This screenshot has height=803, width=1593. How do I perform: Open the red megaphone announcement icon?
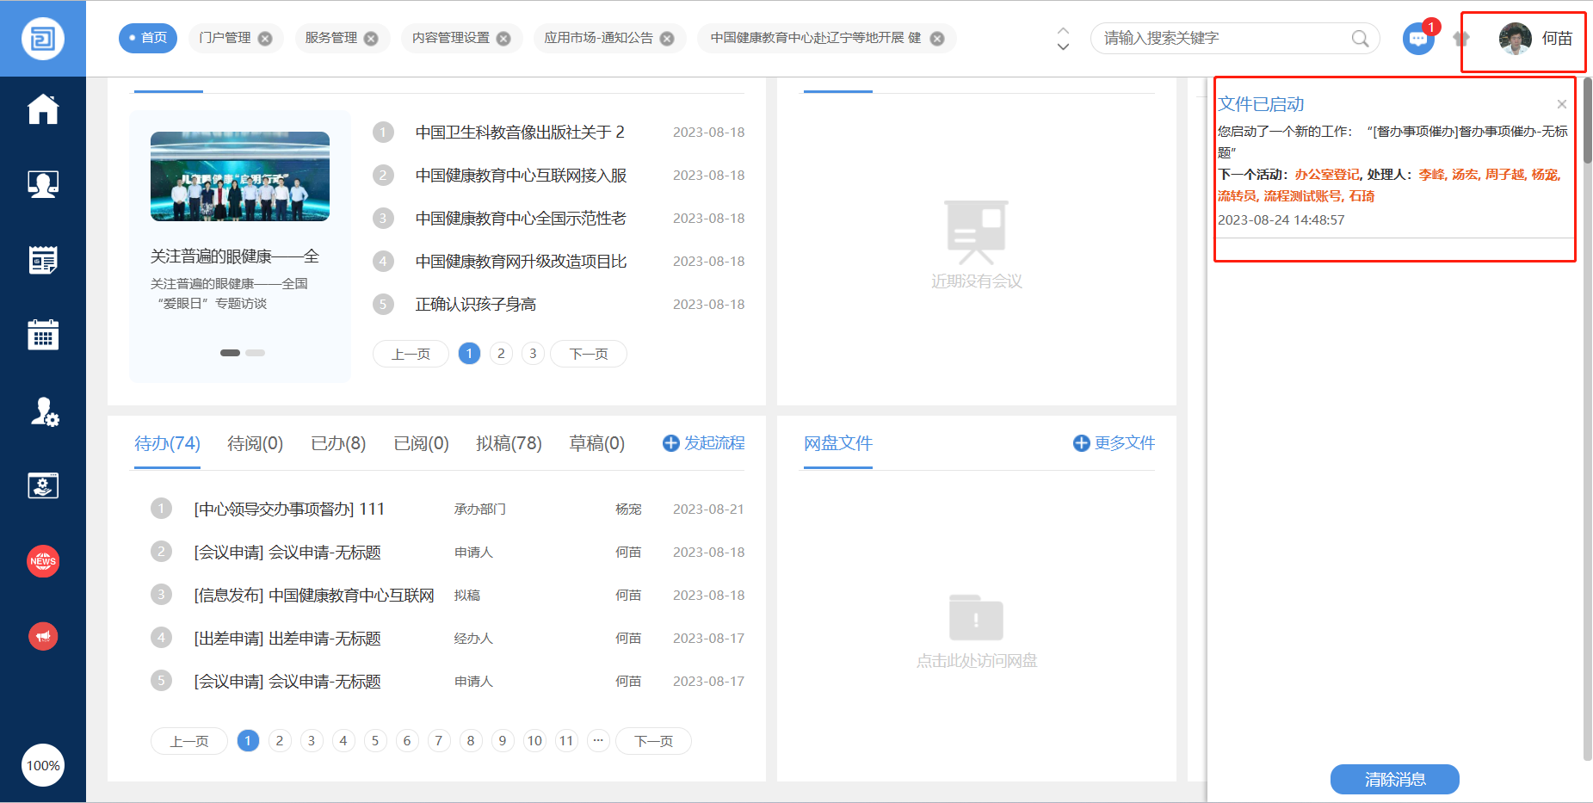(43, 636)
